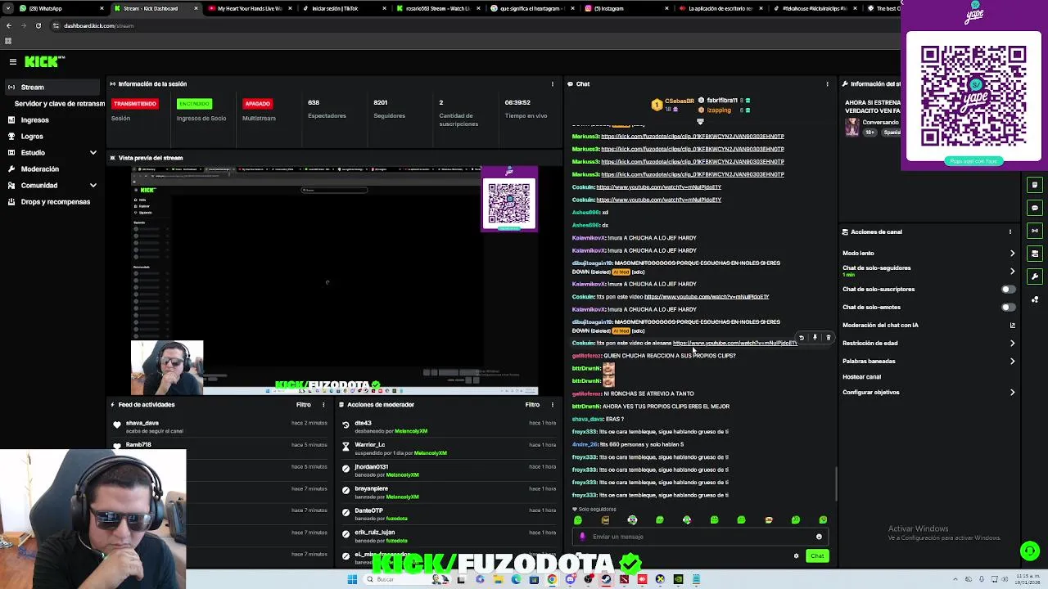Open the Windows Start menu
Image resolution: width=1048 pixels, height=589 pixels.
coord(352,579)
